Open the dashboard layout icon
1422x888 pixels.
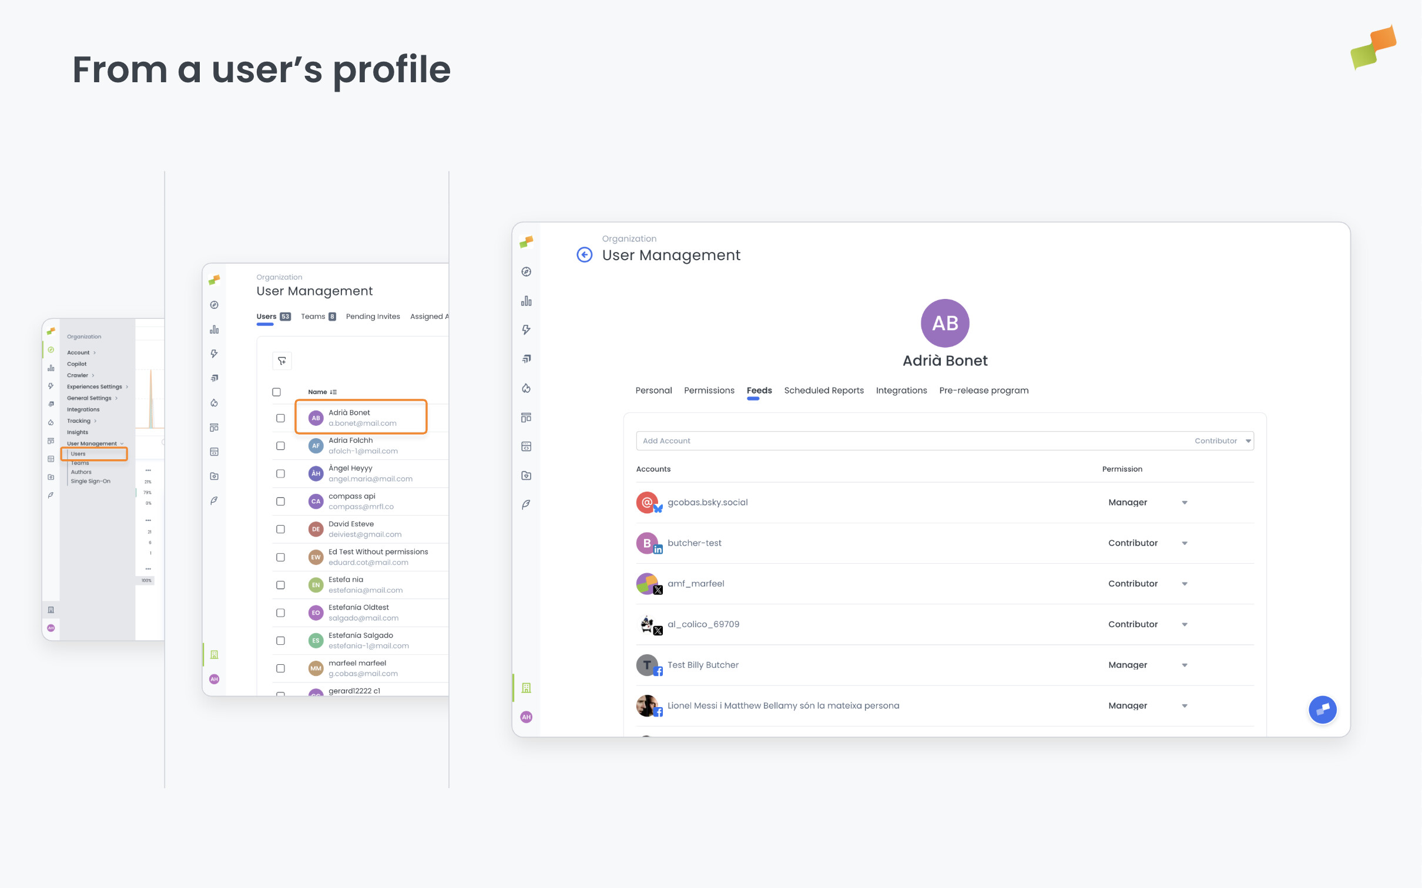pyautogui.click(x=526, y=417)
